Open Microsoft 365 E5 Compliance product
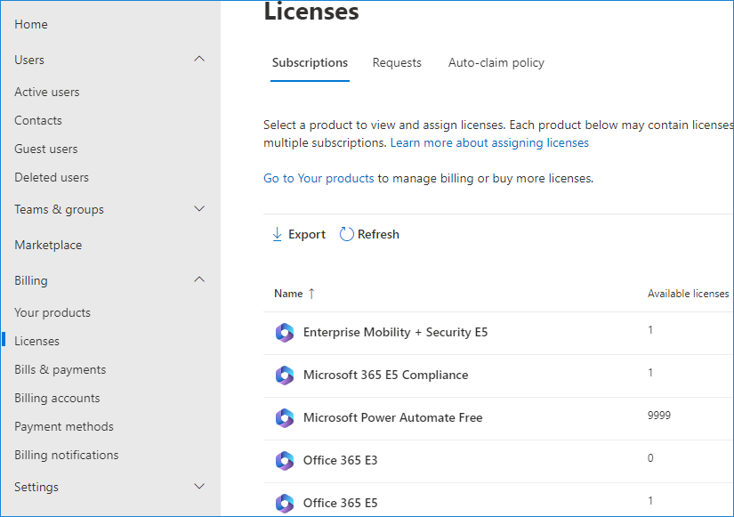 click(x=386, y=376)
